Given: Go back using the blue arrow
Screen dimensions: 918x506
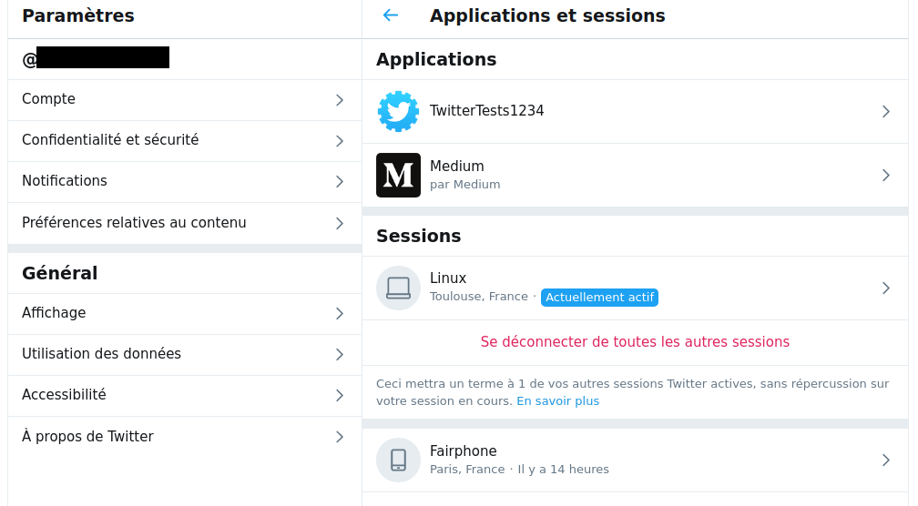Looking at the screenshot, I should 391,15.
